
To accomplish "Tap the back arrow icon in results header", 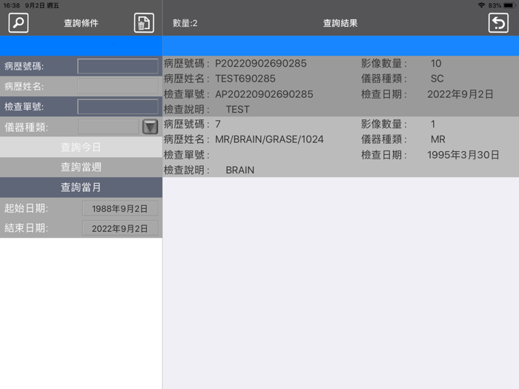I will [498, 23].
